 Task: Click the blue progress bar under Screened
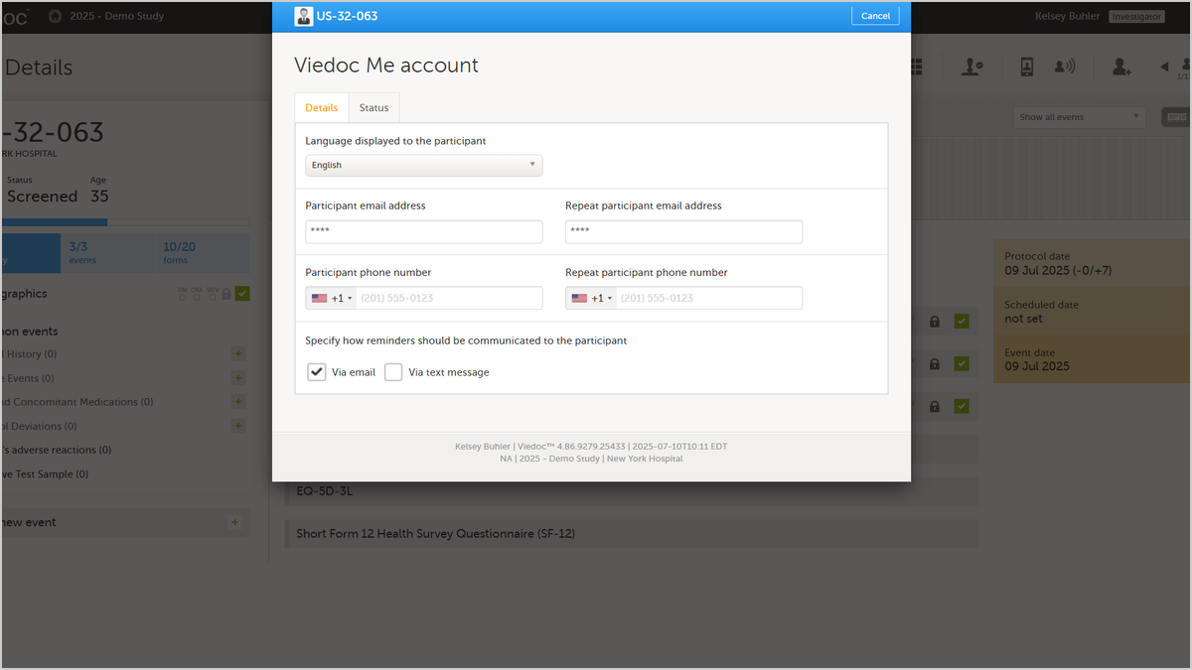[x=55, y=222]
